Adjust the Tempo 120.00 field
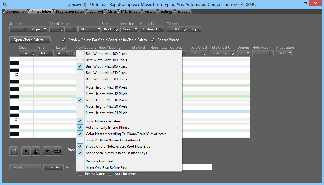Screen dimensions: 324x185 (x=177, y=29)
